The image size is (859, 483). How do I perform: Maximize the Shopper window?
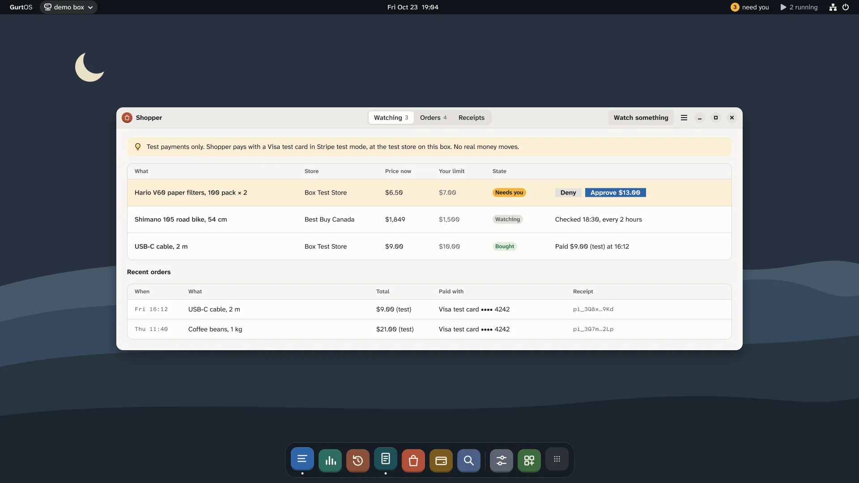[716, 118]
